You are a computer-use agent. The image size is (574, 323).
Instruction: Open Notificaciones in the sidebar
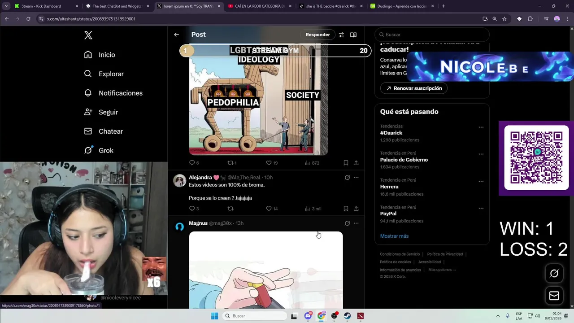coord(113,93)
